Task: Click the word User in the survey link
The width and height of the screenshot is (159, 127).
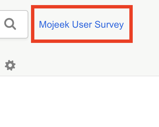Action: point(82,24)
